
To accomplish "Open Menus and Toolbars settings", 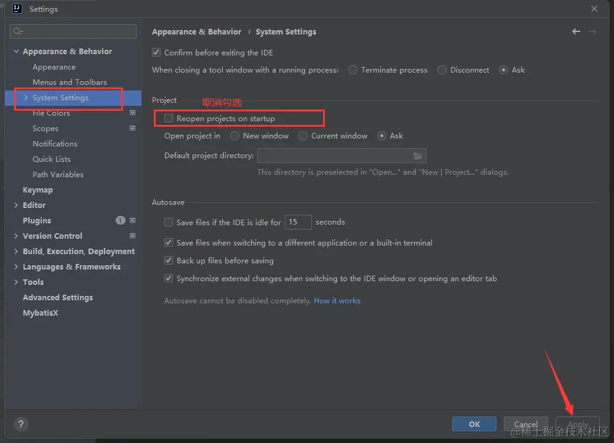I will pos(70,82).
